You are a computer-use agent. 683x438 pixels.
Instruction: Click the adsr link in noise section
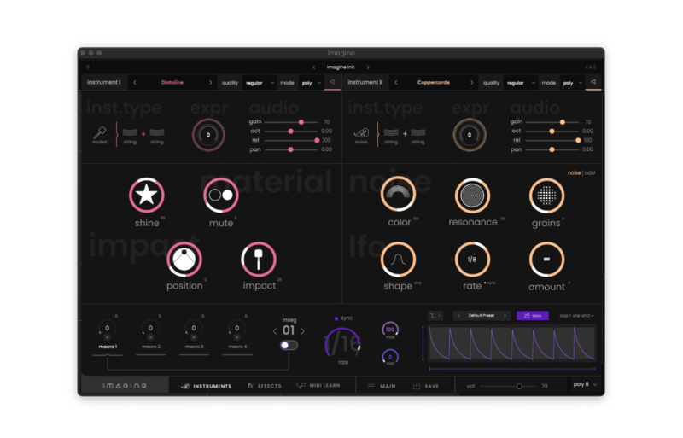(590, 172)
